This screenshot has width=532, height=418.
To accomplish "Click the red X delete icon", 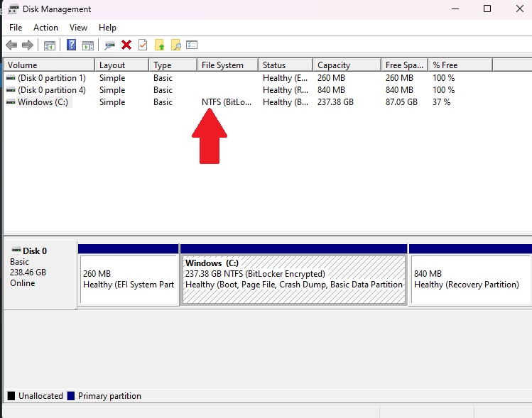I will (126, 45).
